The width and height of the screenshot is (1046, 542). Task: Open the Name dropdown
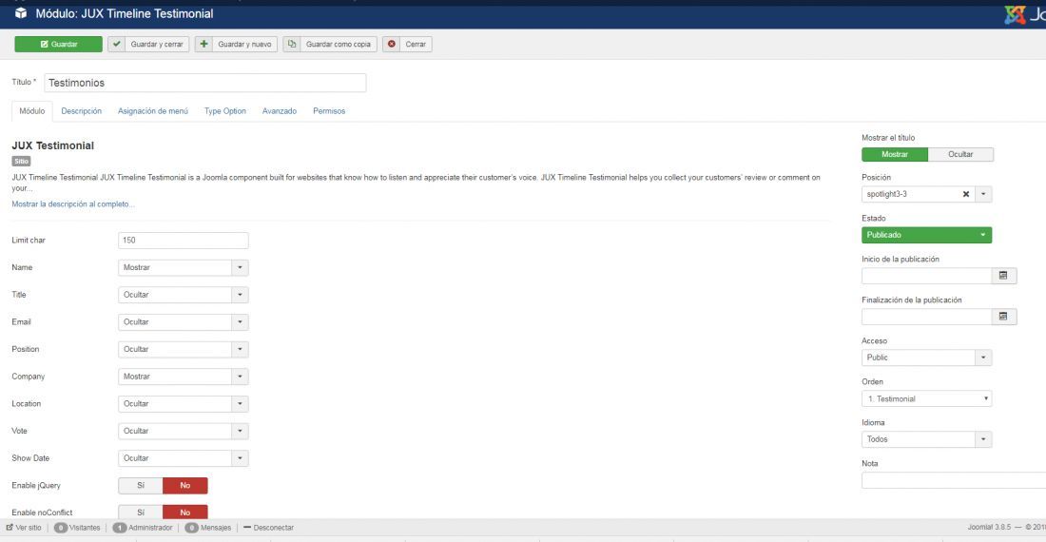(184, 267)
